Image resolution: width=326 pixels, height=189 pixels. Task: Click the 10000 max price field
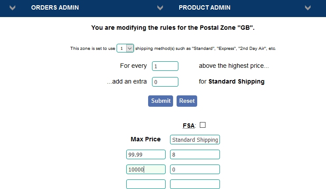145,169
